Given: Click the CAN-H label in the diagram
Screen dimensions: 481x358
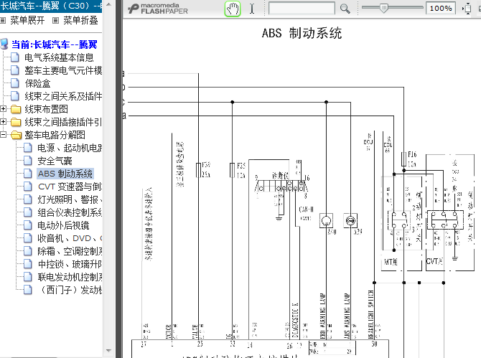Looking at the screenshot, I should (x=306, y=209).
